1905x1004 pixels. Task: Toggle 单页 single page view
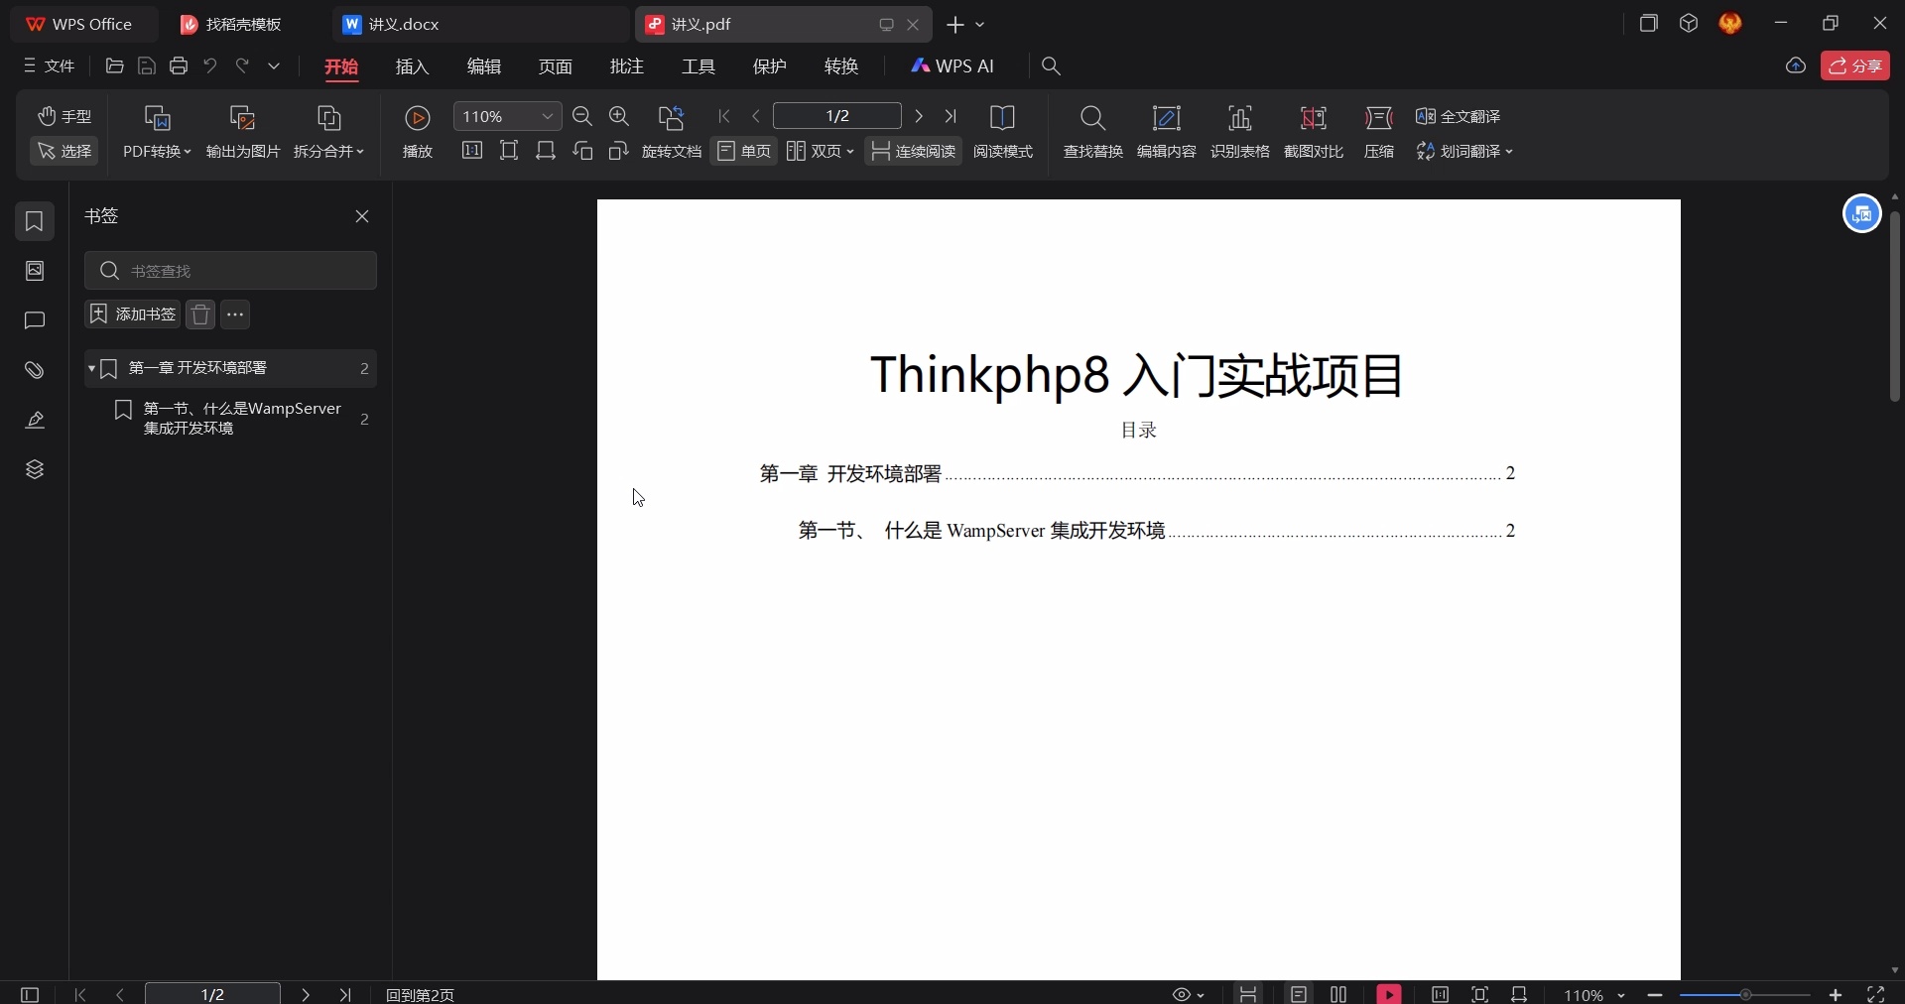tap(744, 151)
